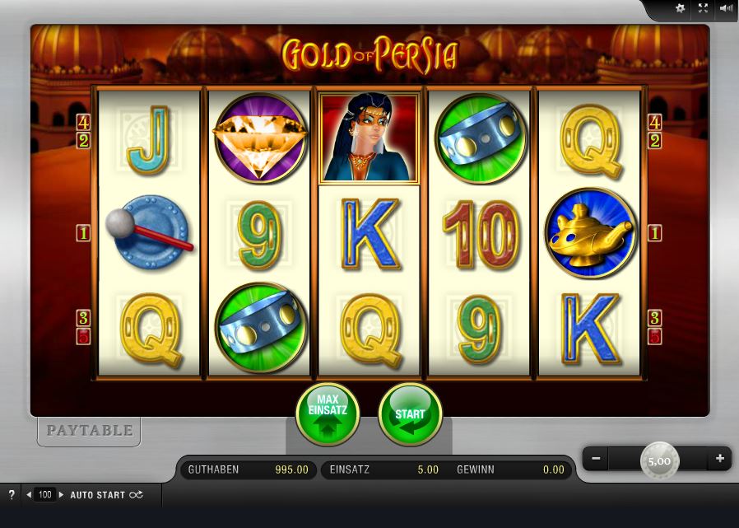The image size is (739, 528).
Task: Increase bet with plus button
Action: (x=720, y=459)
